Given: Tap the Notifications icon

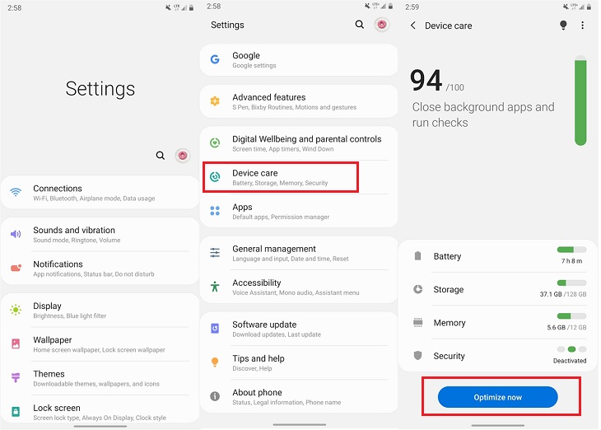Looking at the screenshot, I should click(x=16, y=268).
